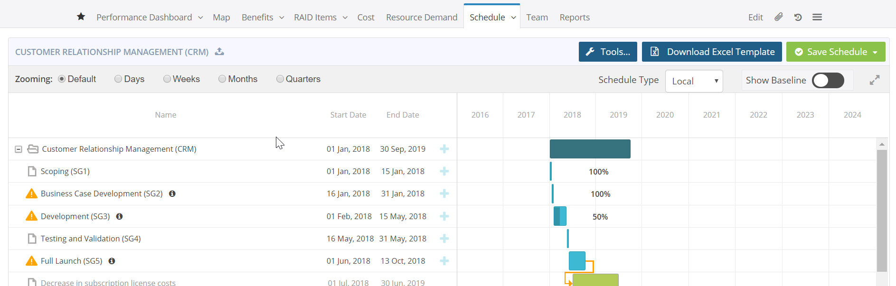
Task: Click the favorite star icon
Action: coord(81,17)
